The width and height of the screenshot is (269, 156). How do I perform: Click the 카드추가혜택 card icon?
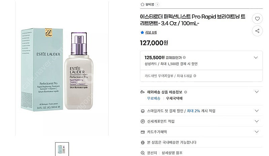click(142, 132)
